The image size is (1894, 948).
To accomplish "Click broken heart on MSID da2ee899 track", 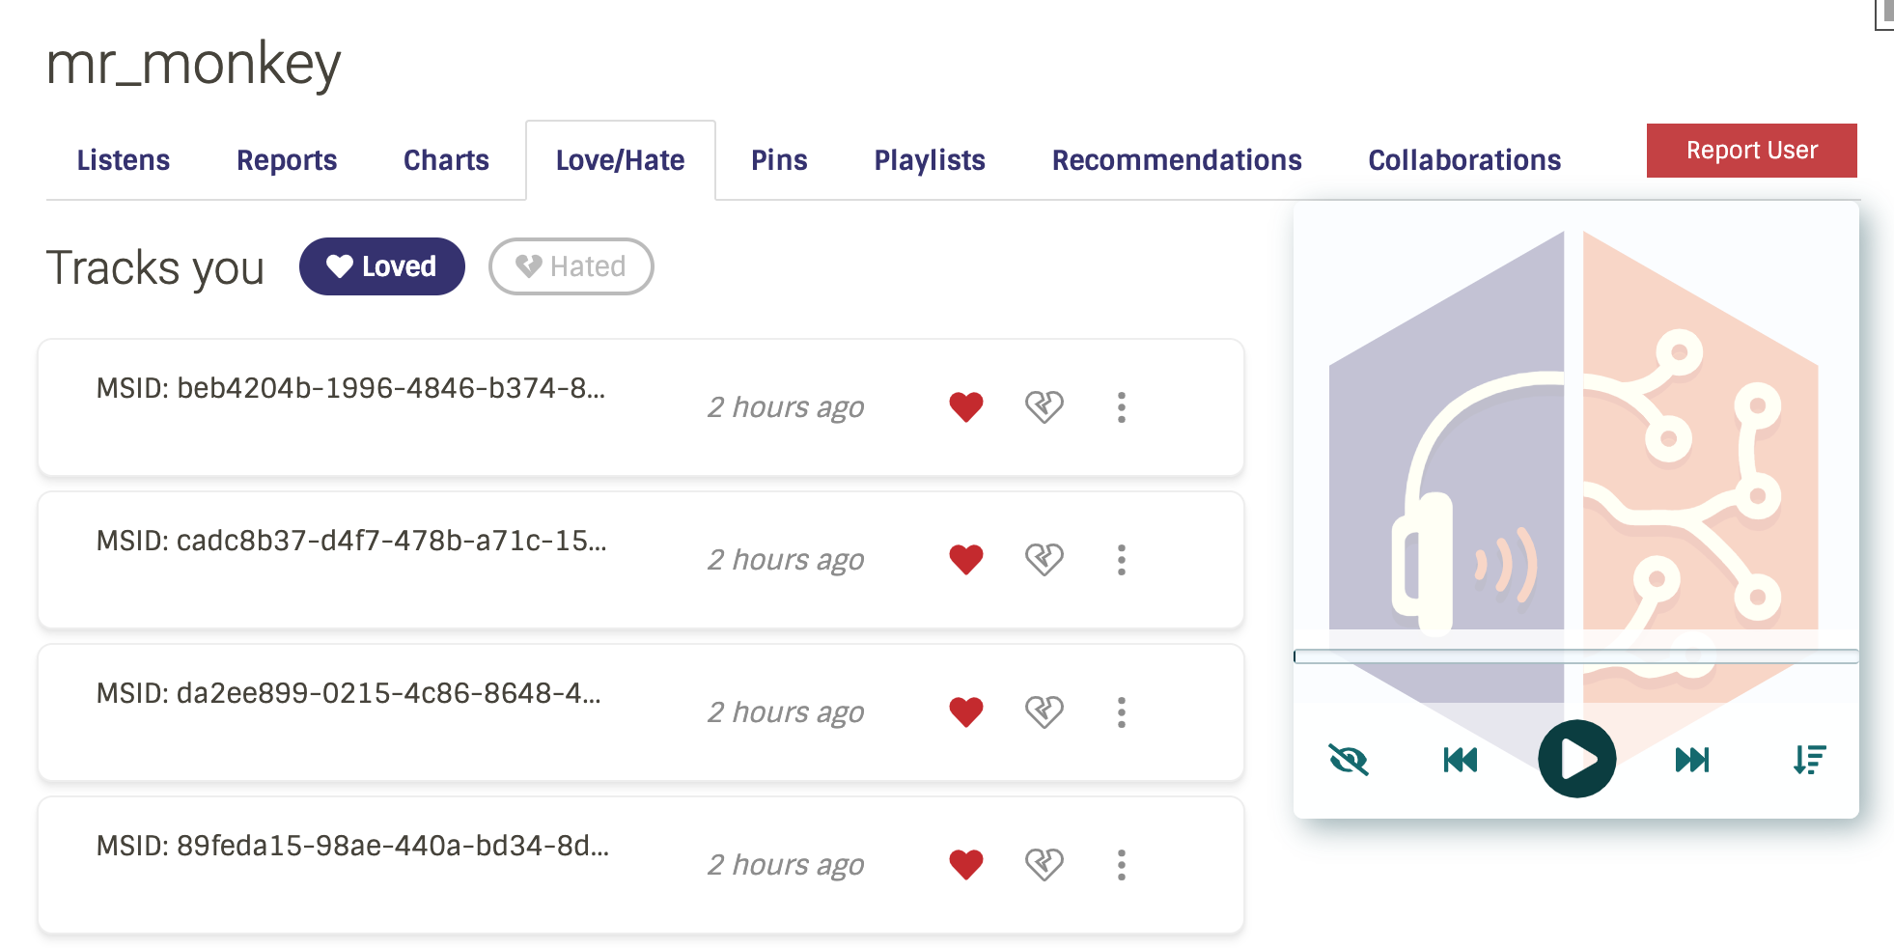I will point(1044,712).
